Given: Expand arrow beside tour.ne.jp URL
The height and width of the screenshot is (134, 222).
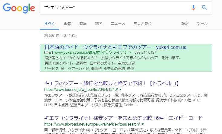Looking at the screenshot, I should coord(120,89).
